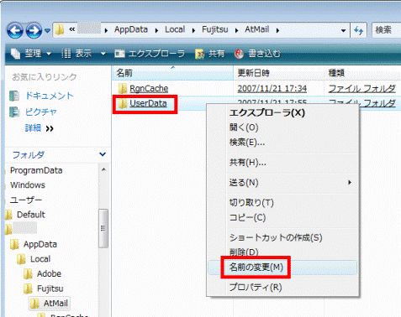The width and height of the screenshot is (401, 317).
Task: Select ユーザー in folder tree
Action: 26,200
